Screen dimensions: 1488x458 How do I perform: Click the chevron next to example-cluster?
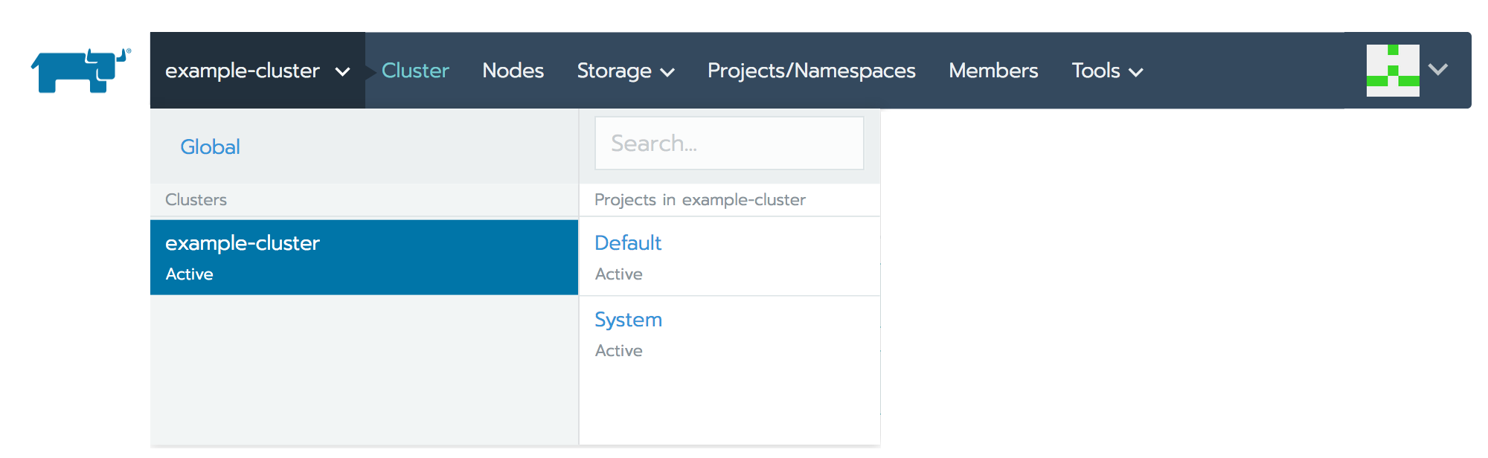tap(342, 72)
